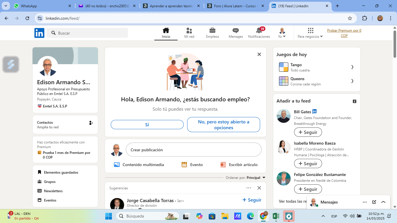The height and width of the screenshot is (223, 397).
Task: Click the add contacts person icon
Action: pos(91,123)
